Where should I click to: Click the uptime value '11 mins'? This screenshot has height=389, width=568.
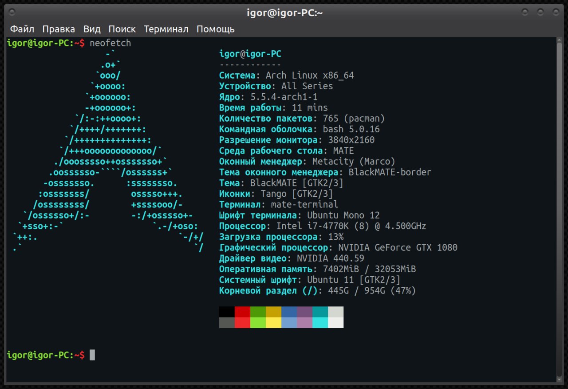pyautogui.click(x=310, y=107)
